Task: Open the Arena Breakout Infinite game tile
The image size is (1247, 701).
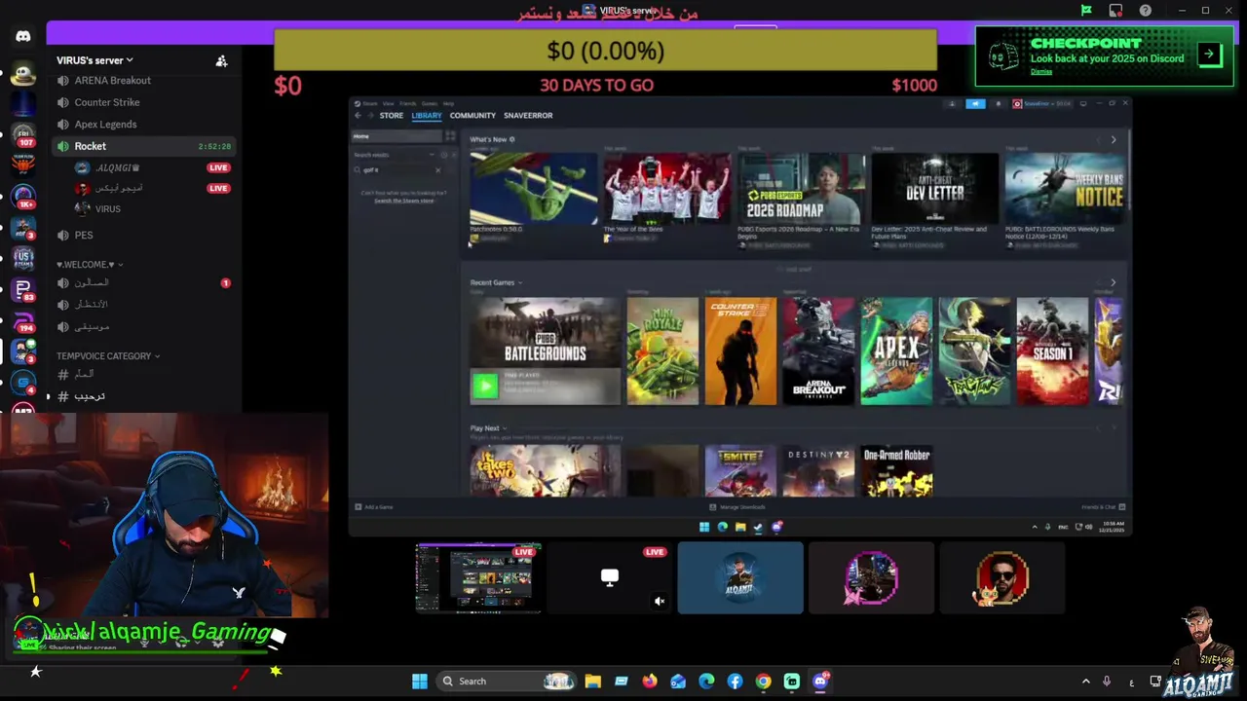Action: 818,351
